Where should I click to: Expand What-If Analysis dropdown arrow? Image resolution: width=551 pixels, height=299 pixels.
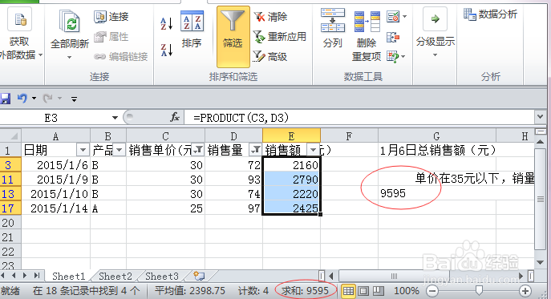403,57
